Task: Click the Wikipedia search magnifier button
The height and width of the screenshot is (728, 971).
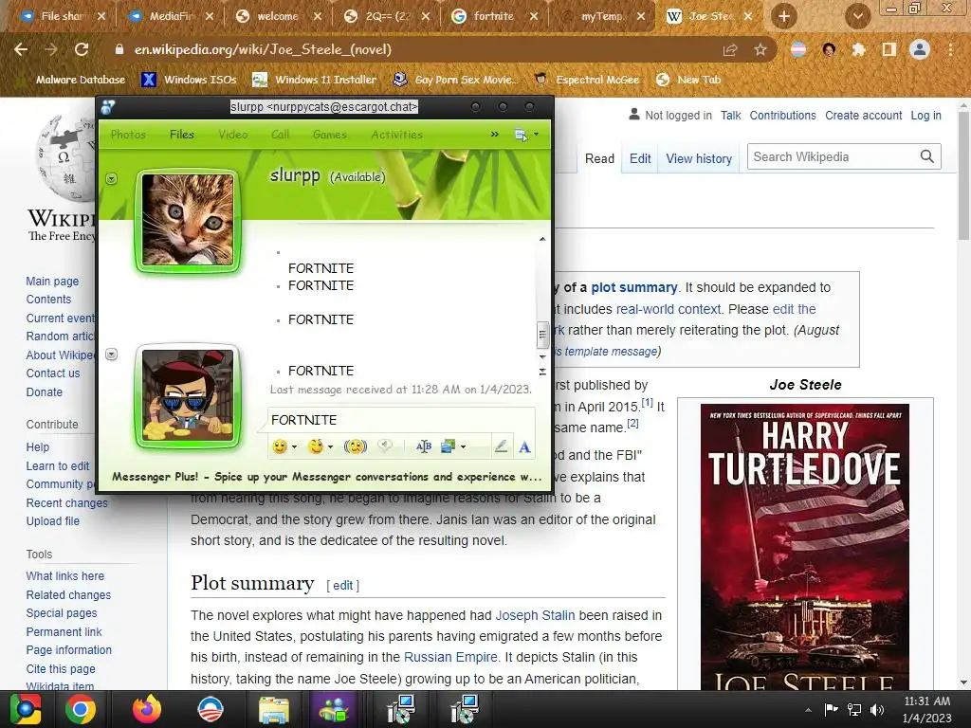Action: tap(926, 156)
